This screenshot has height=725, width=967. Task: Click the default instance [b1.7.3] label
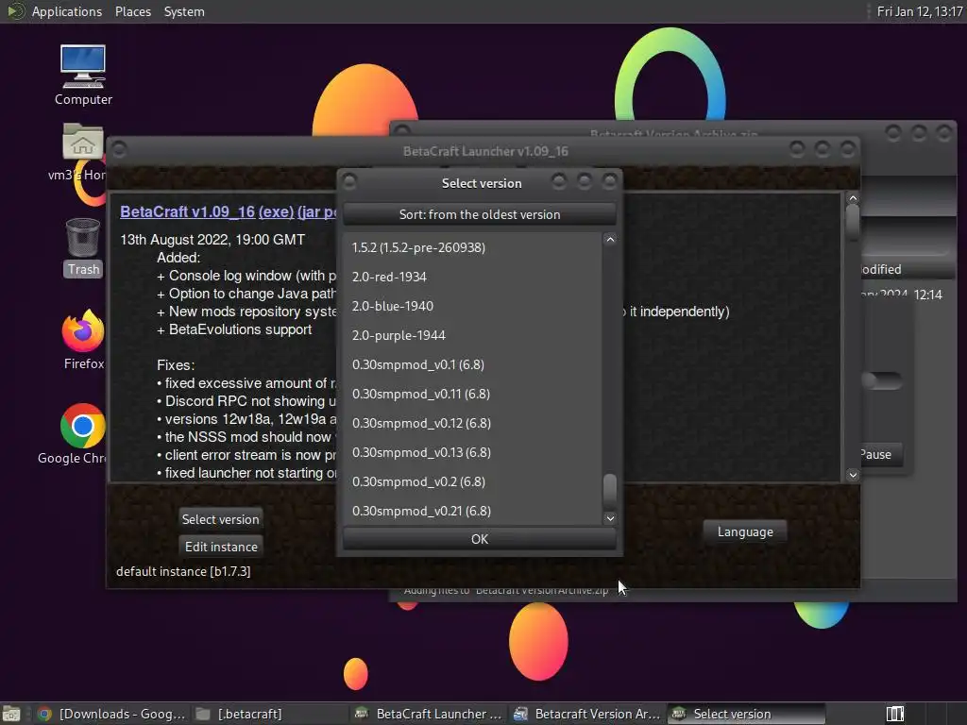pos(183,571)
